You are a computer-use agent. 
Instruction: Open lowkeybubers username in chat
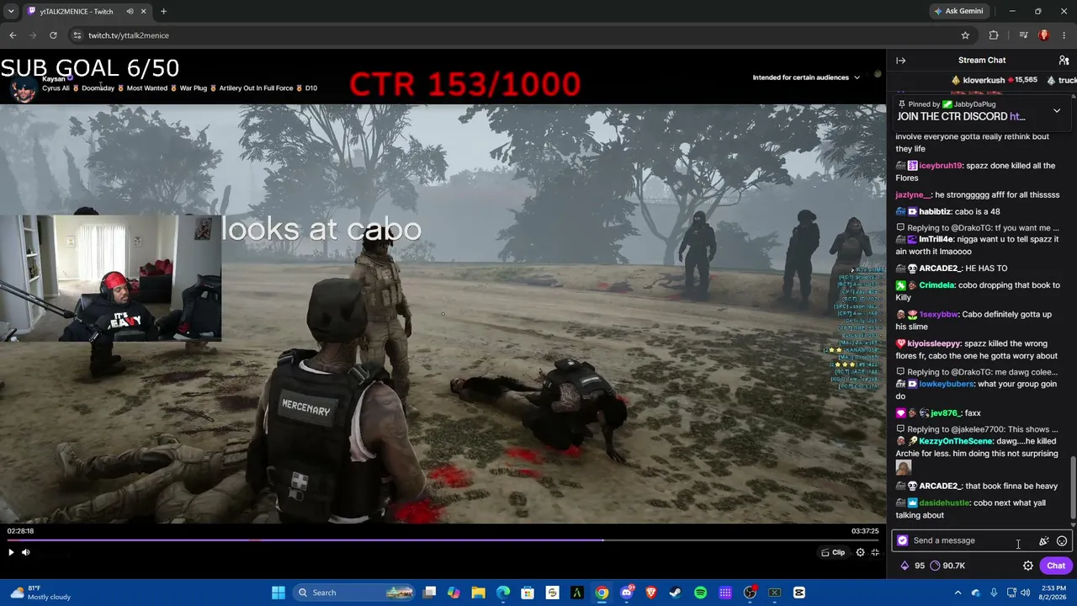point(946,384)
